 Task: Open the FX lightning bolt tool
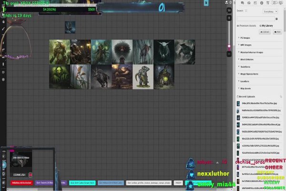coord(3,43)
